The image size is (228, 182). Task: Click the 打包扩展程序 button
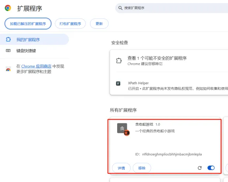click(x=70, y=24)
